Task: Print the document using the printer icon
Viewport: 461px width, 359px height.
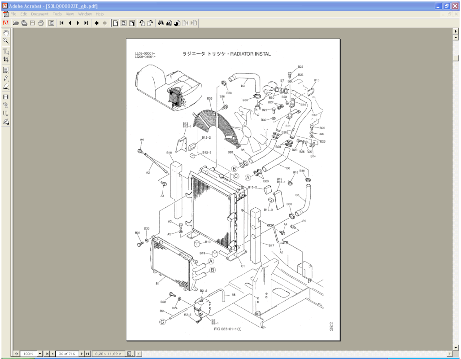Action: click(41, 23)
